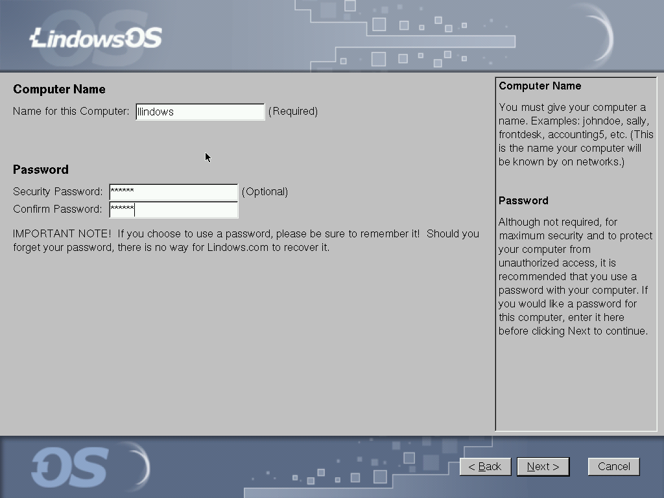Click the IMPORTANT NOTE warning text
This screenshot has height=498, width=664.
tap(246, 241)
